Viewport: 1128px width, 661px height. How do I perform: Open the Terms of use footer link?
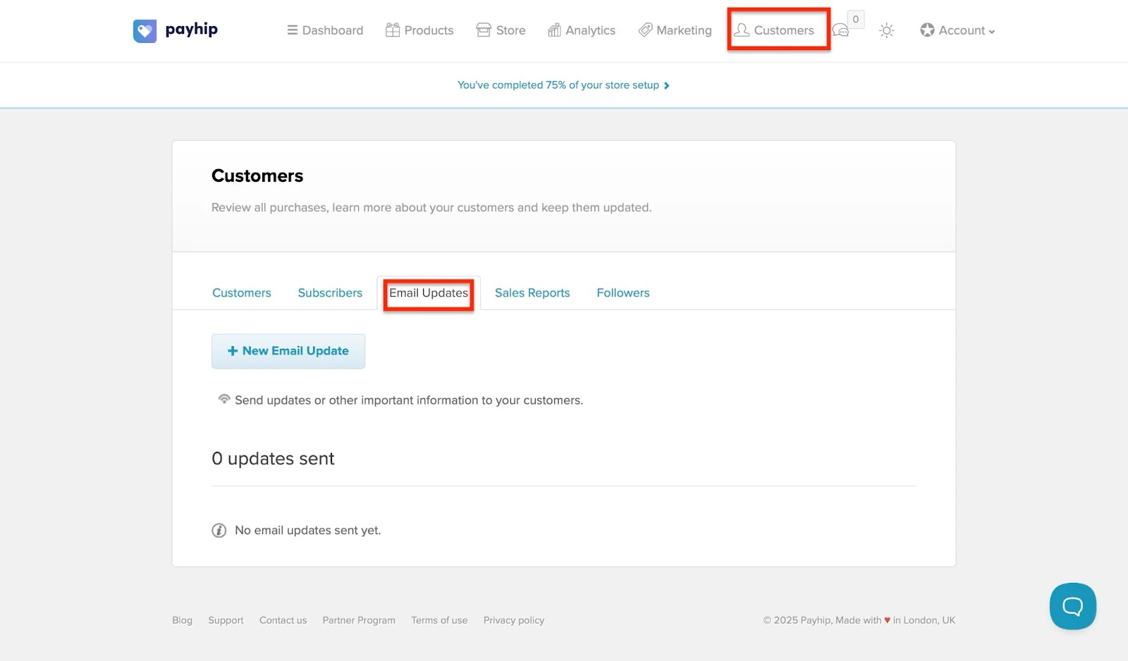click(439, 620)
